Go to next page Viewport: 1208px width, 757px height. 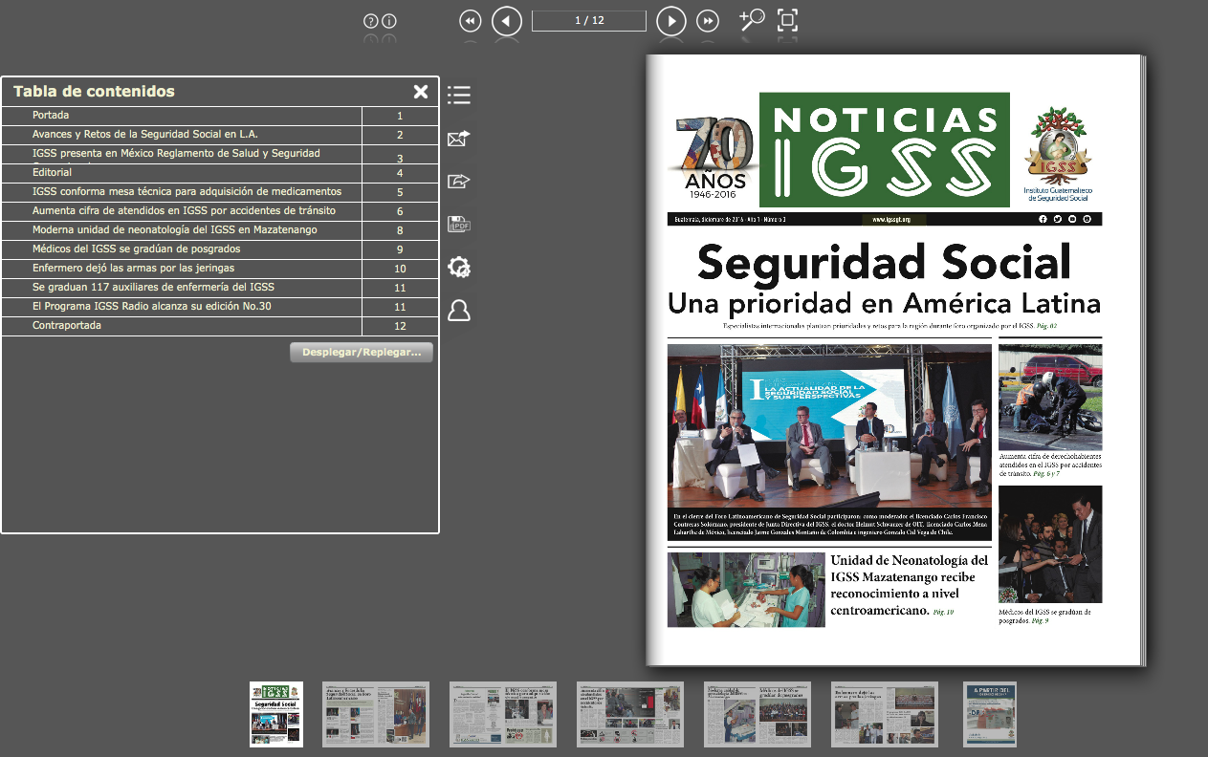pos(671,21)
